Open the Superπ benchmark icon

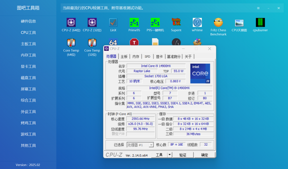pos(176,22)
